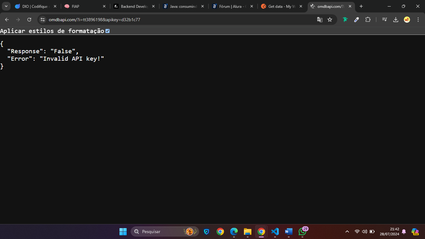The image size is (425, 239).
Task: Open the tab search dropdown arrow
Action: [x=6, y=6]
